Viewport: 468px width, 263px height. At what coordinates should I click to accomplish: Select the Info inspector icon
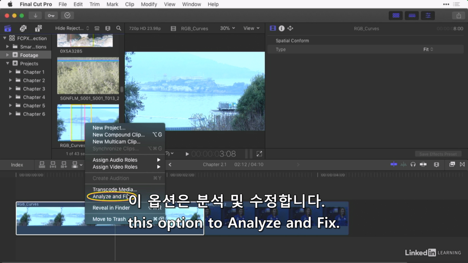click(x=282, y=28)
